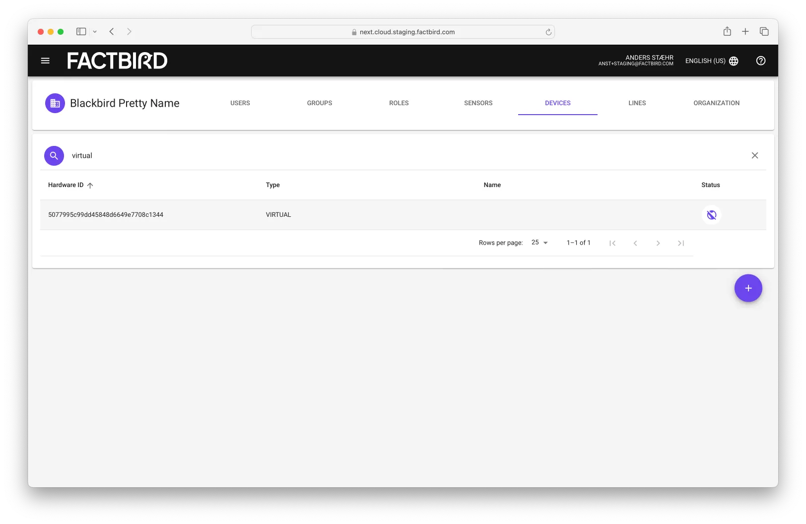
Task: Click Safari sidebar toggle icon
Action: [x=81, y=31]
